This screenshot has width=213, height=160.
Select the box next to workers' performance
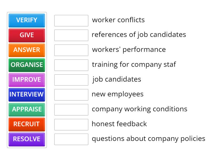tap(71, 50)
